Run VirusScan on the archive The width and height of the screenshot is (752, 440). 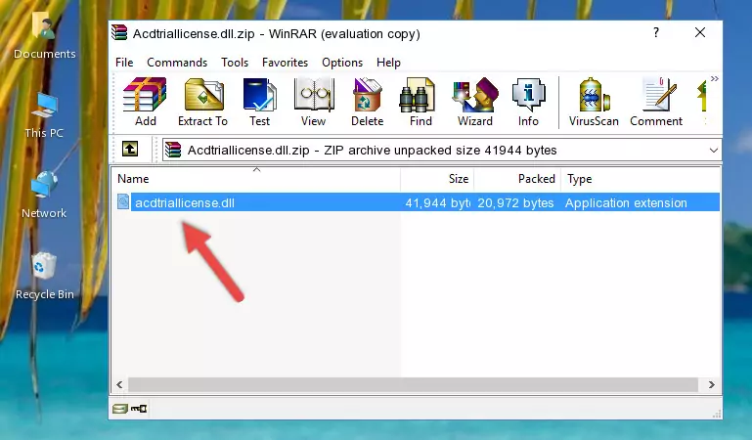pos(594,102)
